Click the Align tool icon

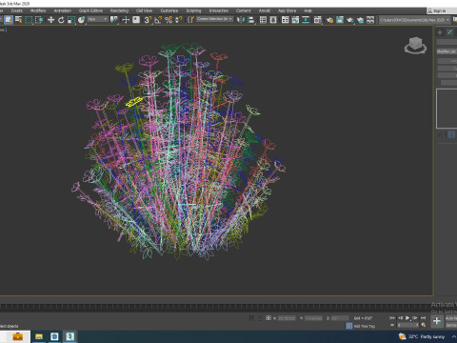click(x=251, y=20)
